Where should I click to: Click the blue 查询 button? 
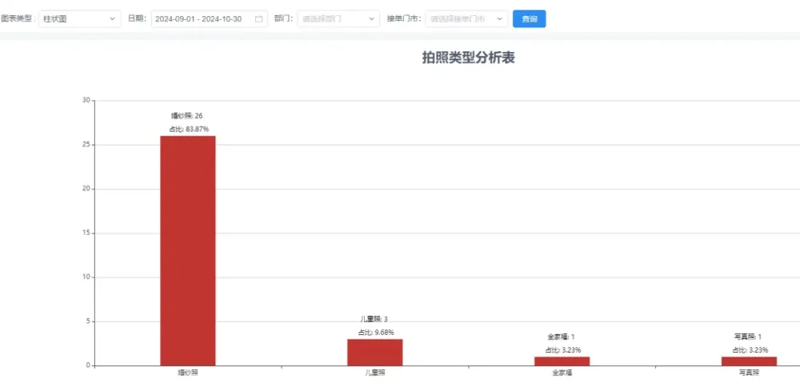530,18
